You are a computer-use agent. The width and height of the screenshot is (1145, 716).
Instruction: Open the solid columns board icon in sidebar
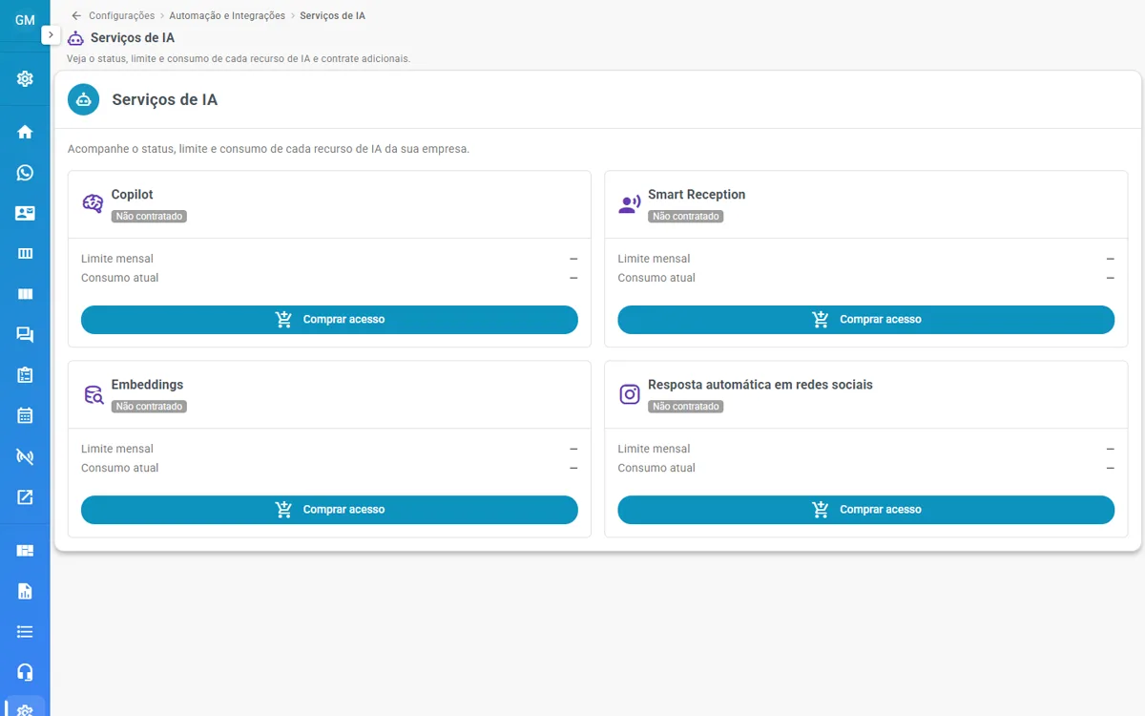tap(25, 294)
